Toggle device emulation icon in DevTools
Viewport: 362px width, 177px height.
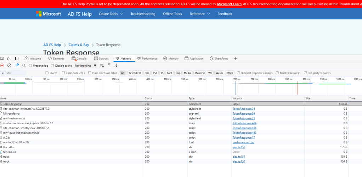tap(9, 59)
